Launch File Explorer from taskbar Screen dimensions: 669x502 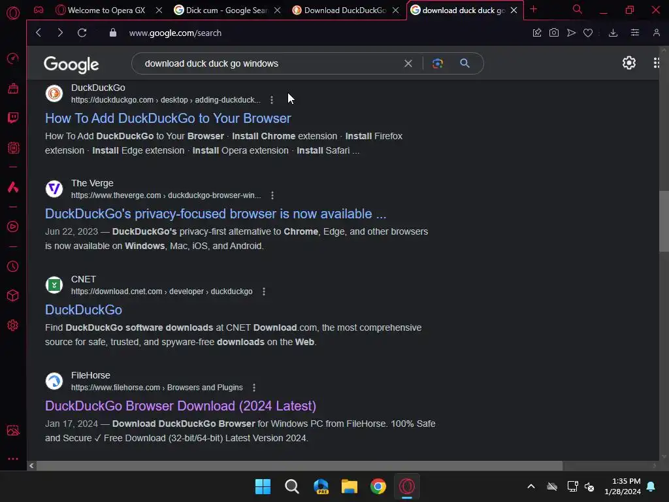point(349,486)
